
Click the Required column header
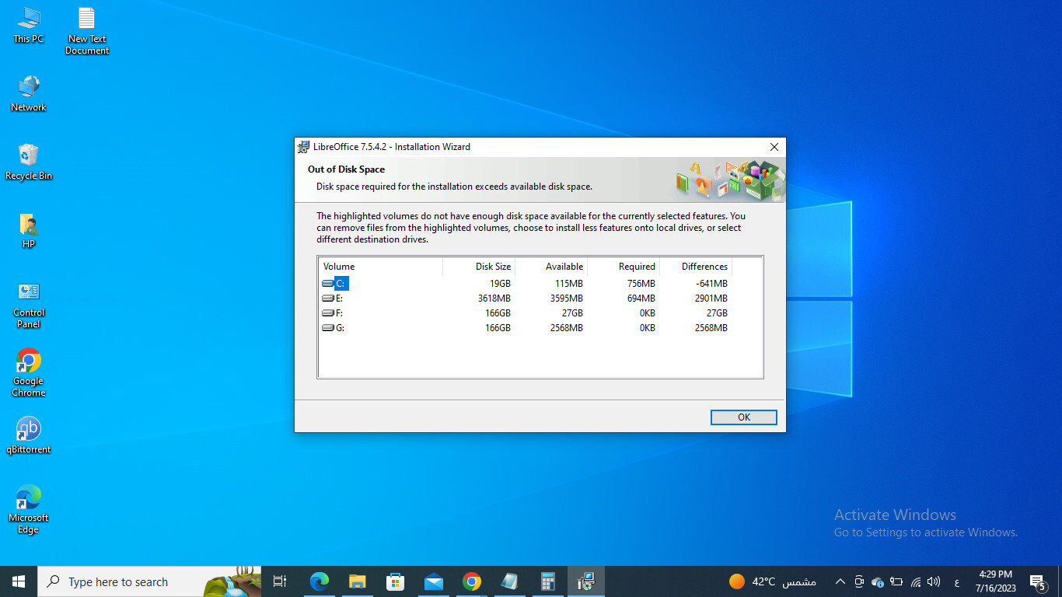[x=624, y=267]
